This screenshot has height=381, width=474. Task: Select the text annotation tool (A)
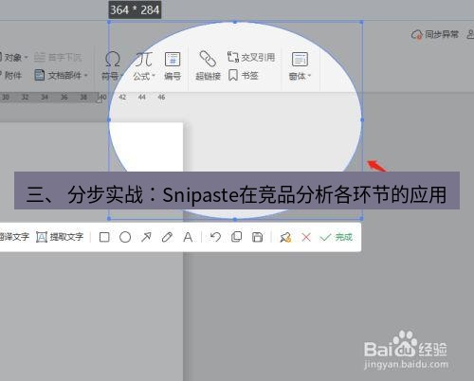click(x=188, y=237)
